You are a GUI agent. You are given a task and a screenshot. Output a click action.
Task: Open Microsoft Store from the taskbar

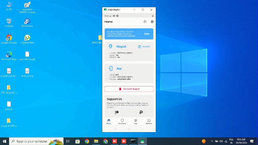click(77, 141)
